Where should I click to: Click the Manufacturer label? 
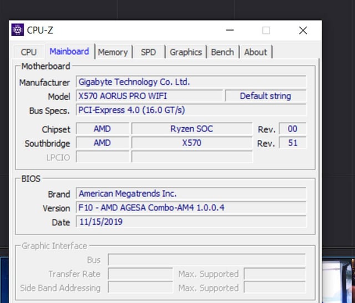pyautogui.click(x=44, y=83)
